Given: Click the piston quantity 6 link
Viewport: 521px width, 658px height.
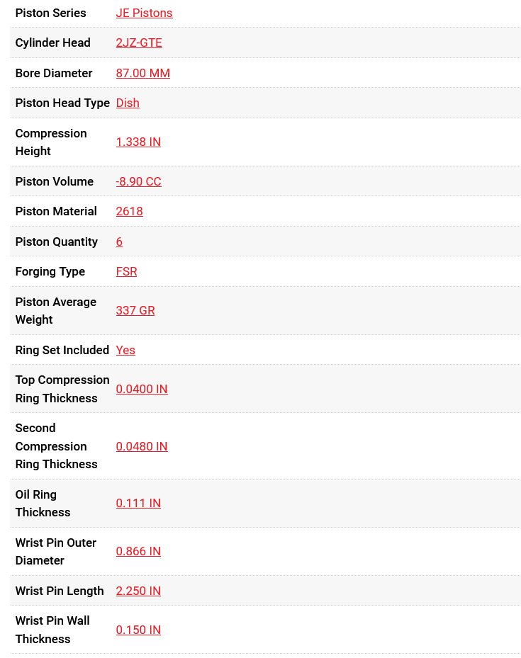Looking at the screenshot, I should point(119,242).
